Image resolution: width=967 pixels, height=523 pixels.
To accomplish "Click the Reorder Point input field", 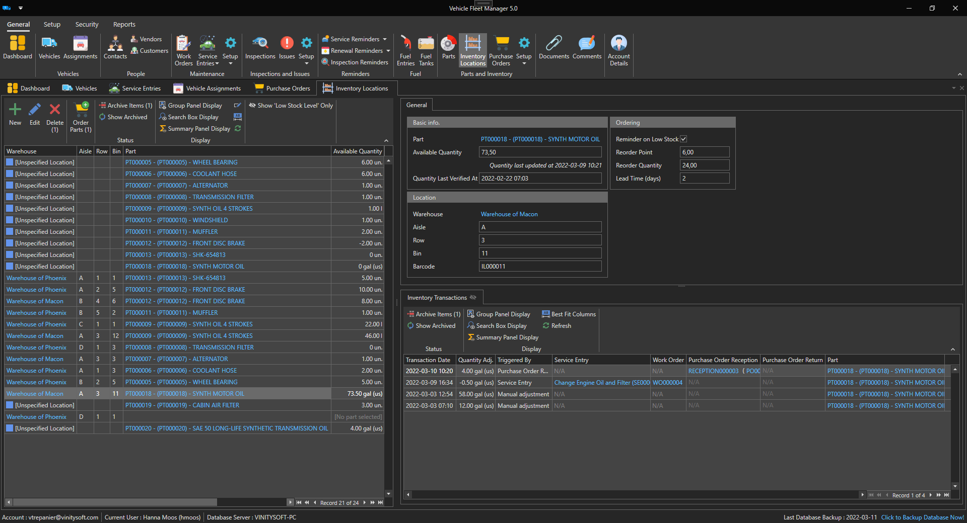I will click(704, 152).
